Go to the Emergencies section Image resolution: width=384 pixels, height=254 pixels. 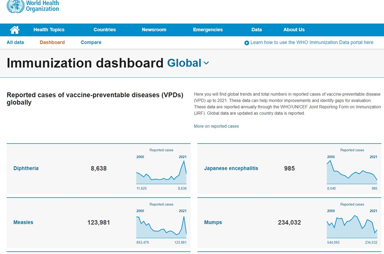[x=208, y=30]
